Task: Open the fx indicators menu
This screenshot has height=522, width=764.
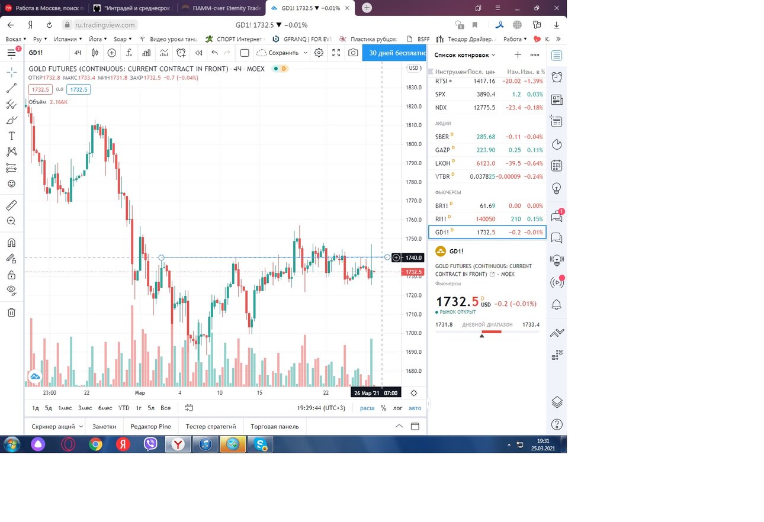Action: (129, 53)
